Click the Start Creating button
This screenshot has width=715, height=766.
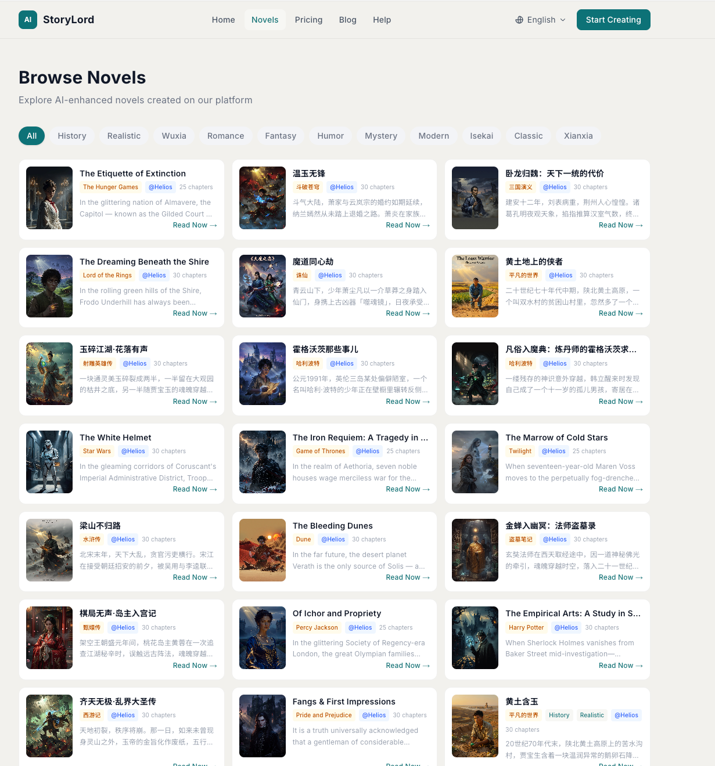[613, 20]
